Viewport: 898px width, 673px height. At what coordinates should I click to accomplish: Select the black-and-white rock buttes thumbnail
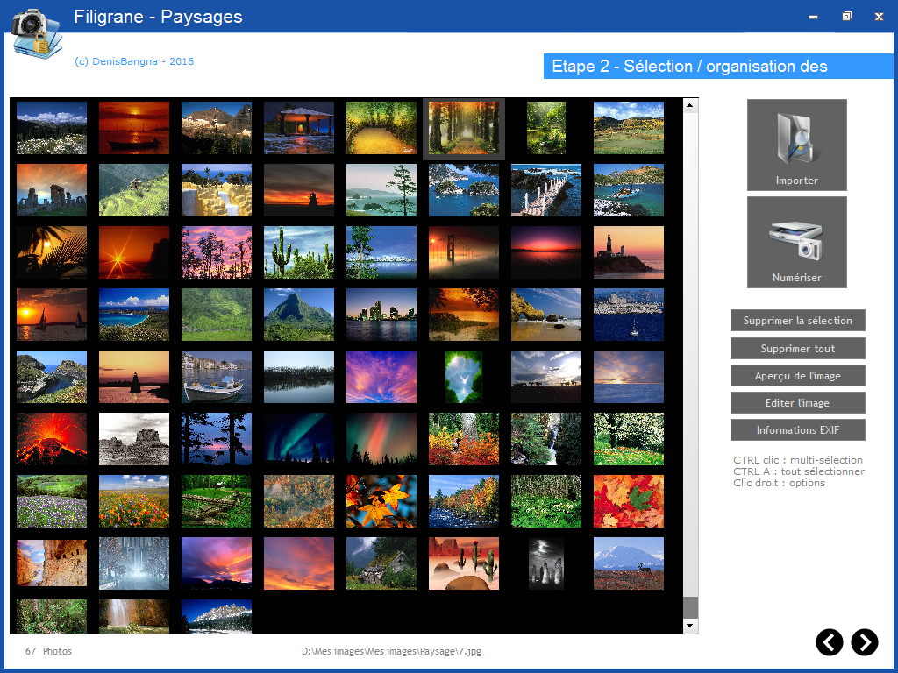134,439
